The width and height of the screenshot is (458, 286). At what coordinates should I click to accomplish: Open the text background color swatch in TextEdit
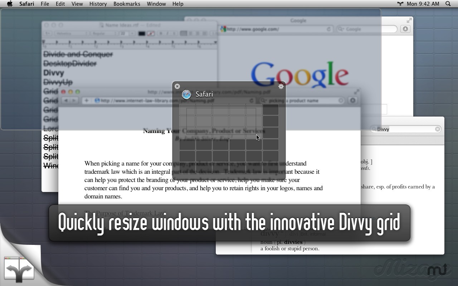point(151,34)
